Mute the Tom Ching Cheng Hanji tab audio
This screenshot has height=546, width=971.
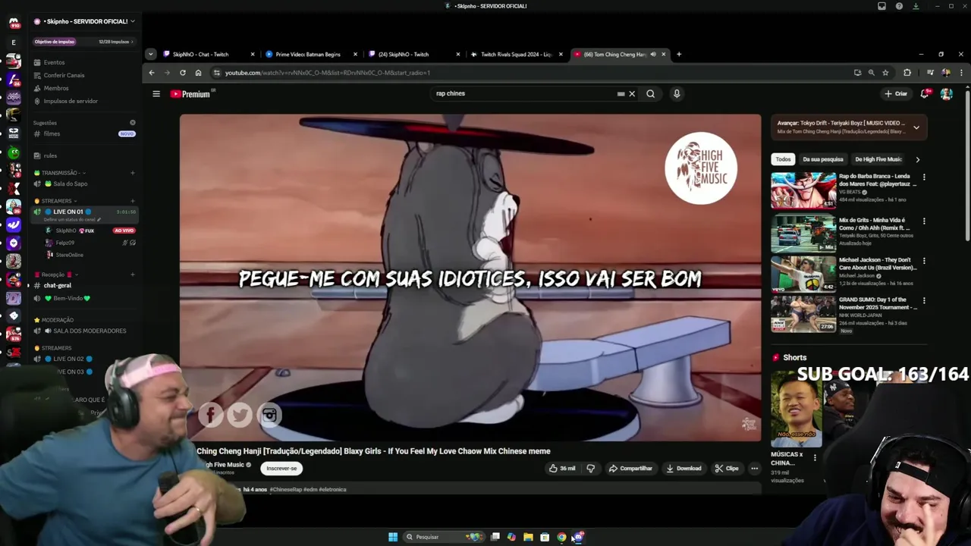[653, 55]
